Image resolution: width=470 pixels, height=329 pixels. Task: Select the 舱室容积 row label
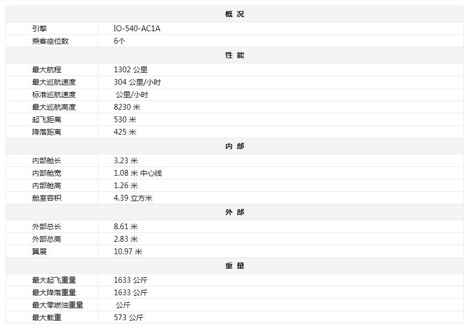[x=46, y=198]
